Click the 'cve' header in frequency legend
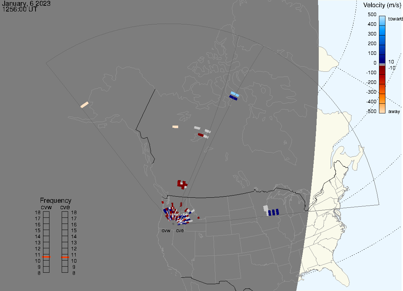The width and height of the screenshot is (403, 291). [65, 207]
